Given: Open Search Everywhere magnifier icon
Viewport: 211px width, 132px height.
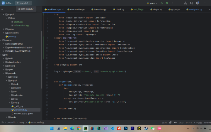Looking at the screenshot, I should pyautogui.click(x=191, y=3).
